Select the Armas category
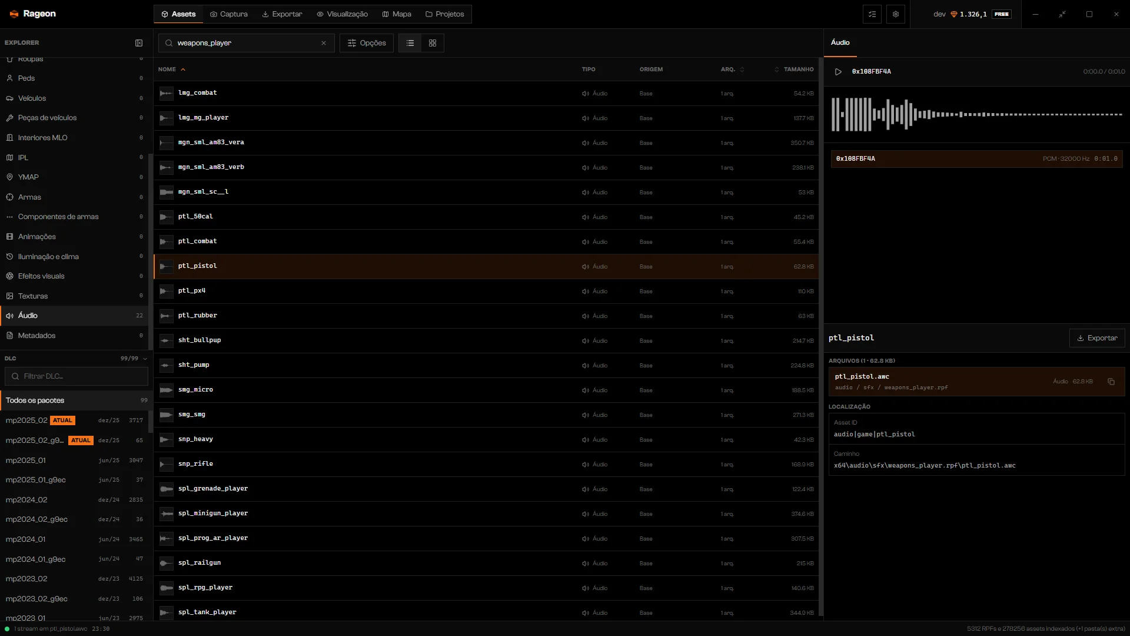 (74, 197)
